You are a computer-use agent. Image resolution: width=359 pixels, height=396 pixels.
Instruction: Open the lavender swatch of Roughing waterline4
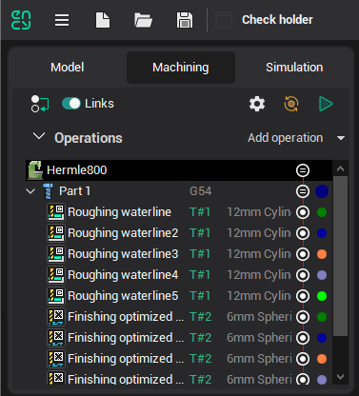pyautogui.click(x=322, y=275)
